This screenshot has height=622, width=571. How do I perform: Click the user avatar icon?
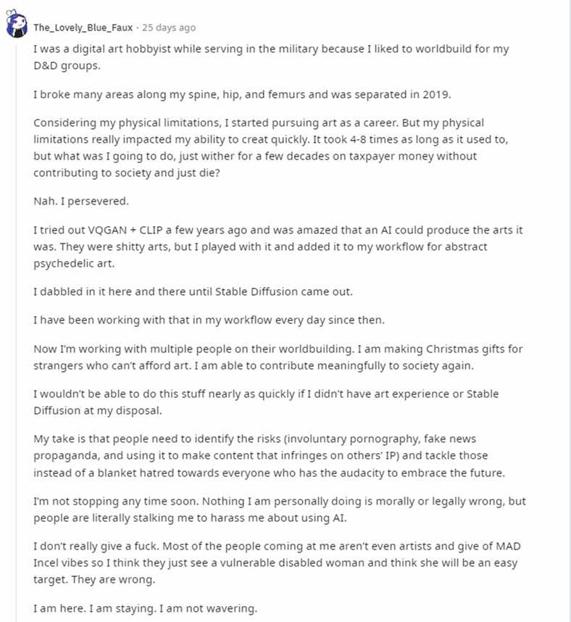(17, 26)
